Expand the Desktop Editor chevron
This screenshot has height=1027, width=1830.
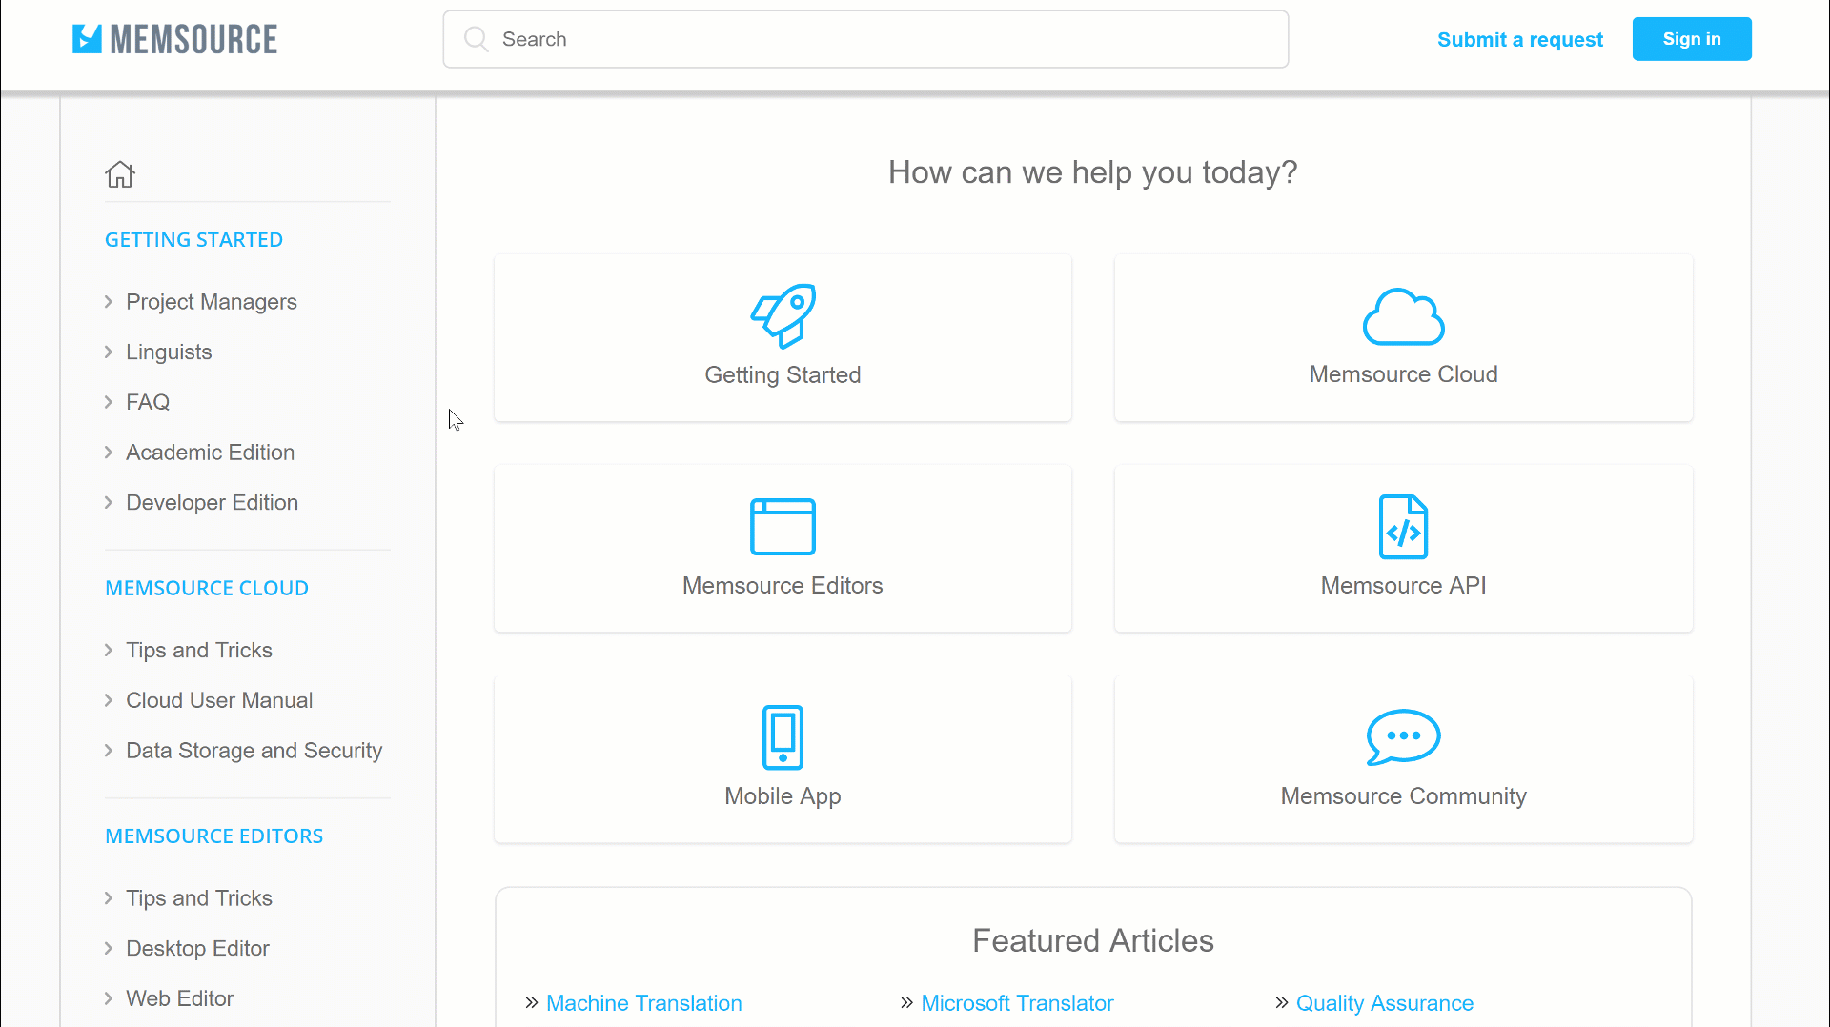(109, 949)
